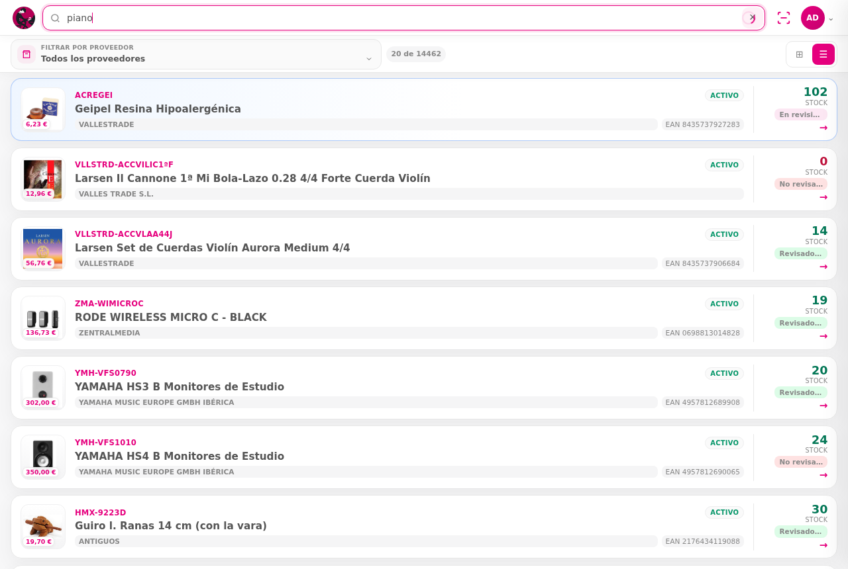Screen dimensions: 848x569
Task: Open the Geipel Resina Hipoalergénica arrow
Action: (x=823, y=128)
